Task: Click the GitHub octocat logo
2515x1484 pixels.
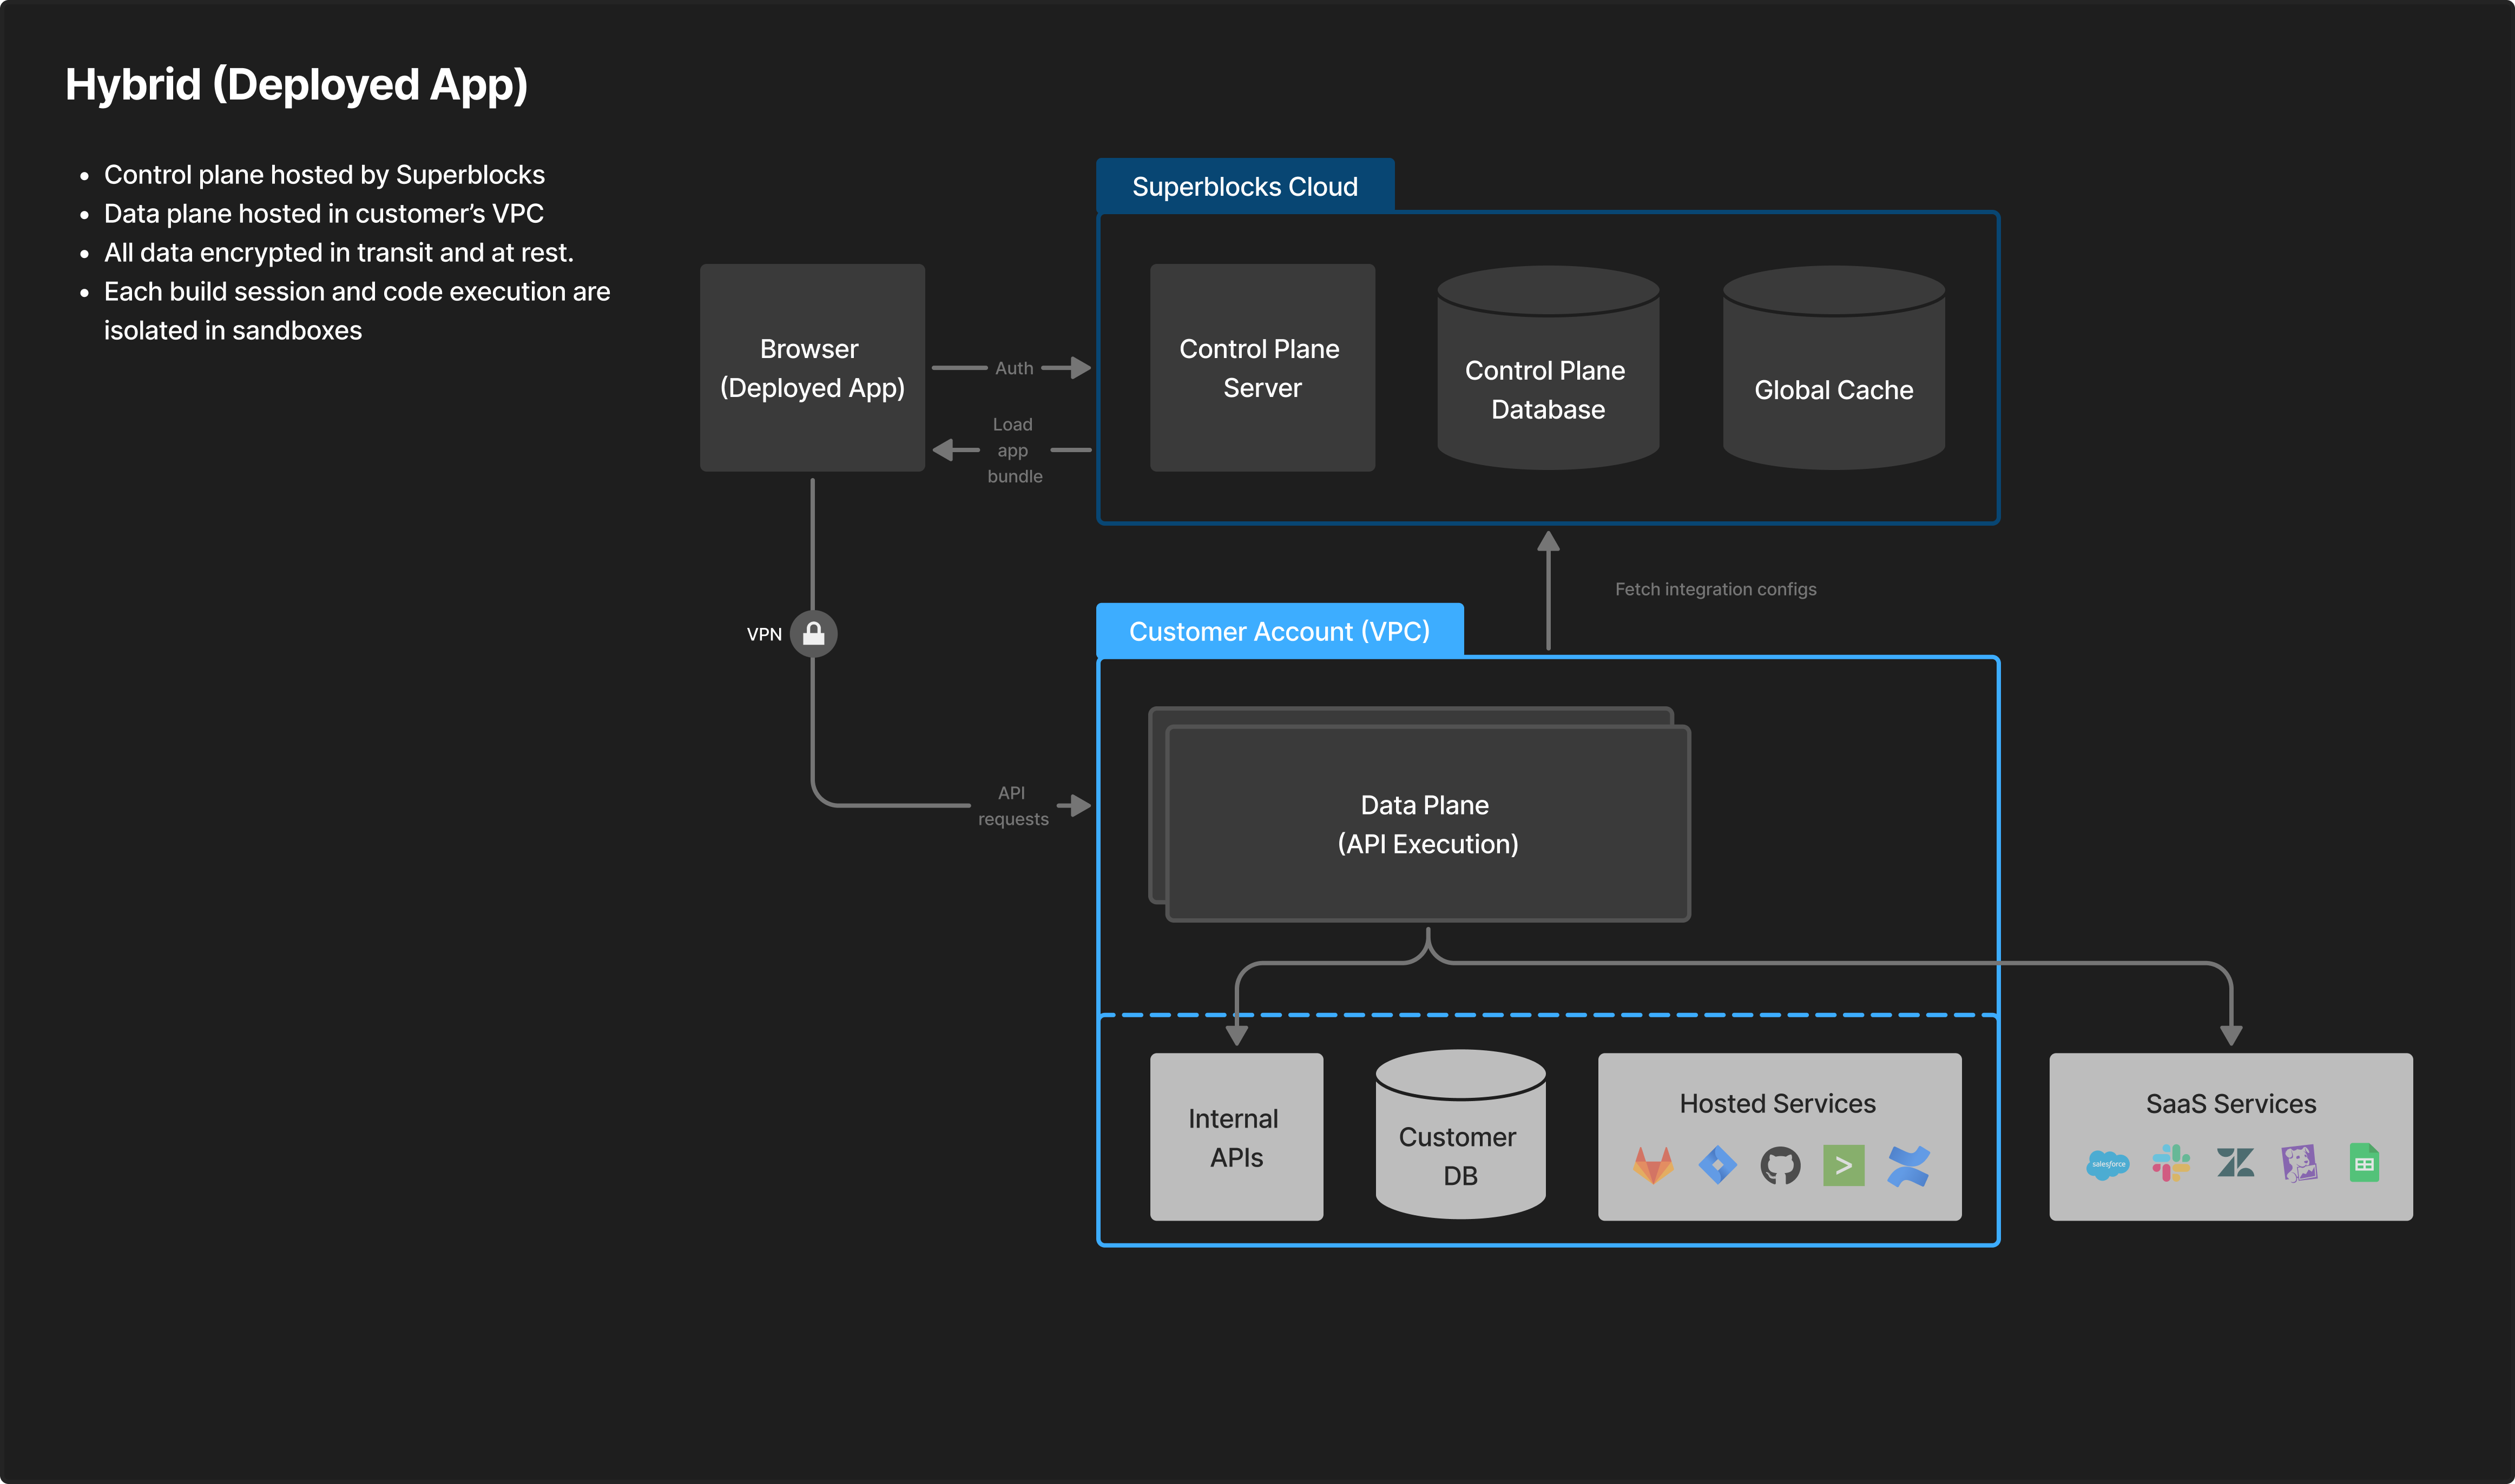Action: 1780,1166
